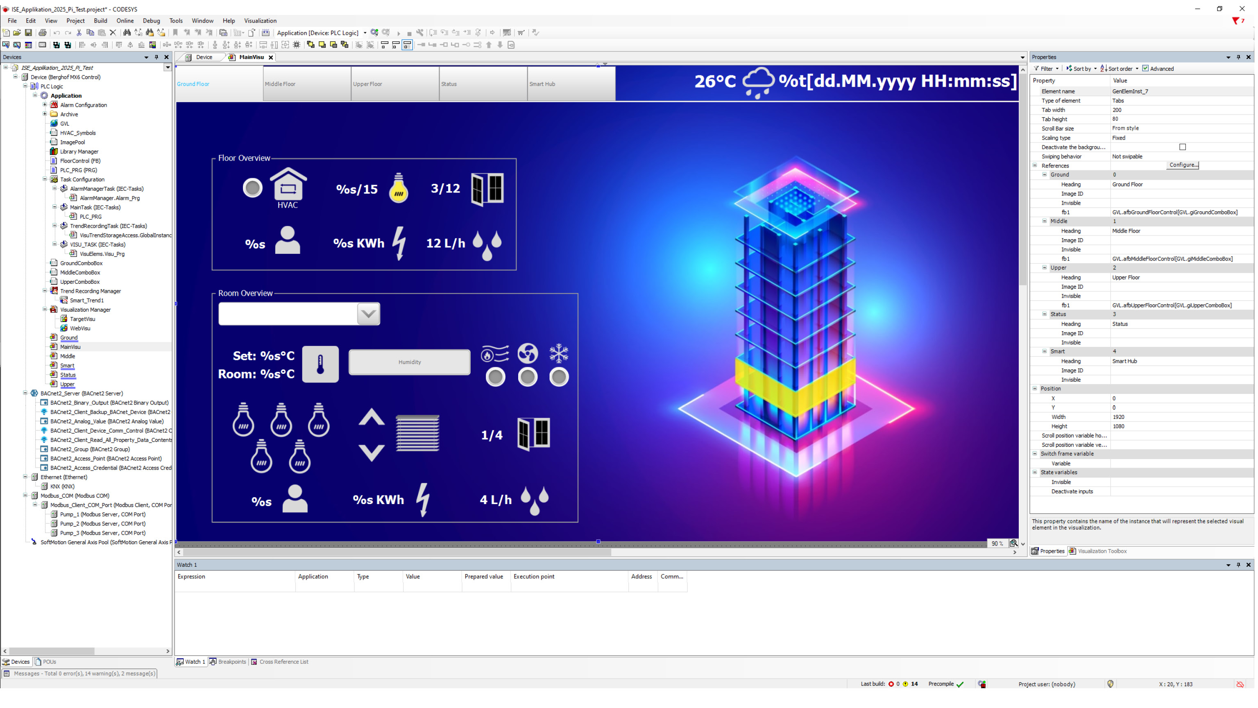Click the Copy icon in the toolbar
The width and height of the screenshot is (1258, 708).
[x=91, y=33]
